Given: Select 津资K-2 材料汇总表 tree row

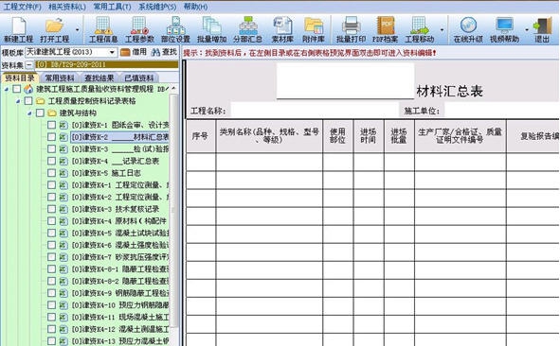Looking at the screenshot, I should [120, 137].
